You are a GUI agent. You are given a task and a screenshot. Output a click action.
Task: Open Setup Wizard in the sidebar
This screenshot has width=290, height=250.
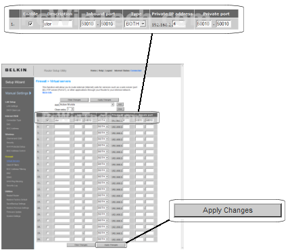click(x=15, y=82)
